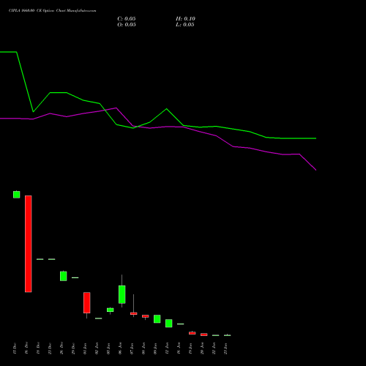Select the green candlestick above 06 Jan
366x366 pixels.
click(x=122, y=294)
